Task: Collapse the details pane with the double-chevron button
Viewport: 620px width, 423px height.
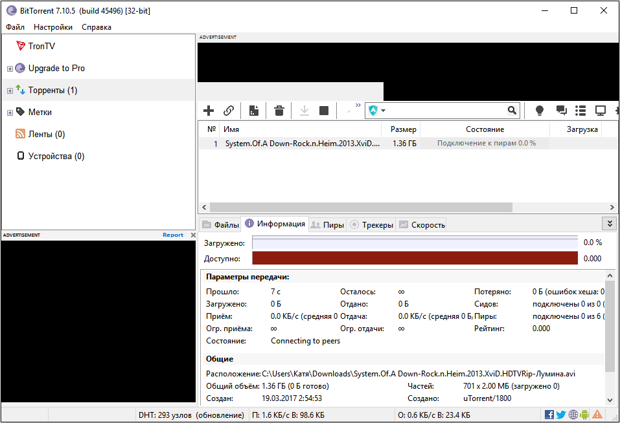Action: pos(609,223)
